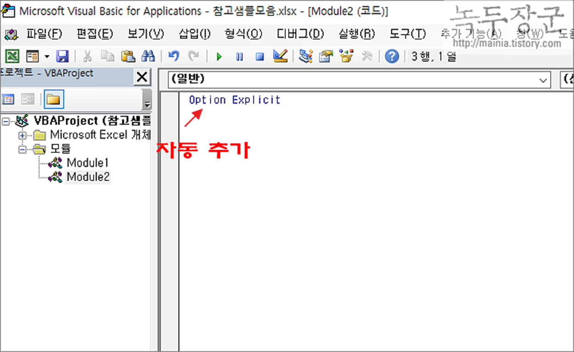Collapse the VBAProject tree node
This screenshot has width=574, height=352.
click(x=6, y=121)
